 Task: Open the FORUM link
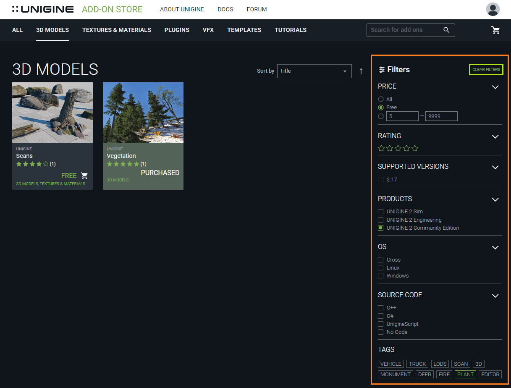point(257,9)
